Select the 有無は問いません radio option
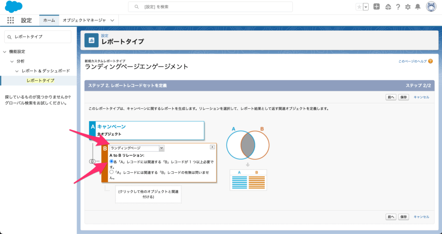The image size is (442, 234). pyautogui.click(x=112, y=172)
